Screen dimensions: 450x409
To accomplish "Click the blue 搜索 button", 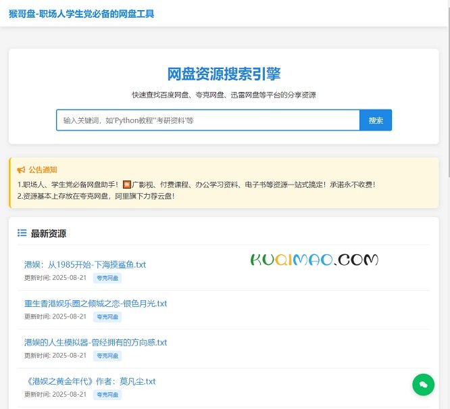I will coord(376,120).
